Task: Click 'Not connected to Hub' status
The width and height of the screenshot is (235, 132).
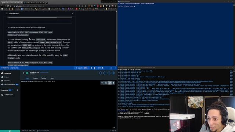Action: coord(43,131)
